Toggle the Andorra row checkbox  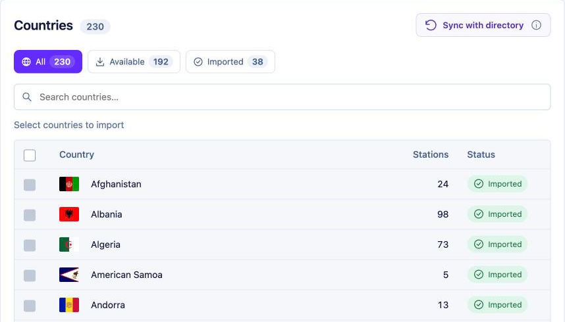coord(30,306)
